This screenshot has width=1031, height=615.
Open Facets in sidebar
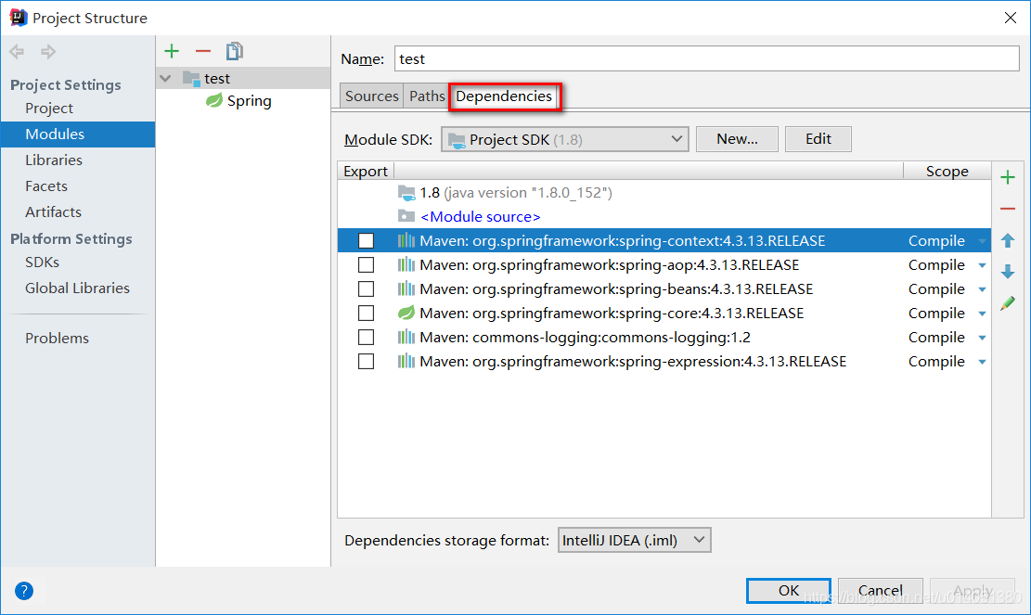[x=46, y=186]
